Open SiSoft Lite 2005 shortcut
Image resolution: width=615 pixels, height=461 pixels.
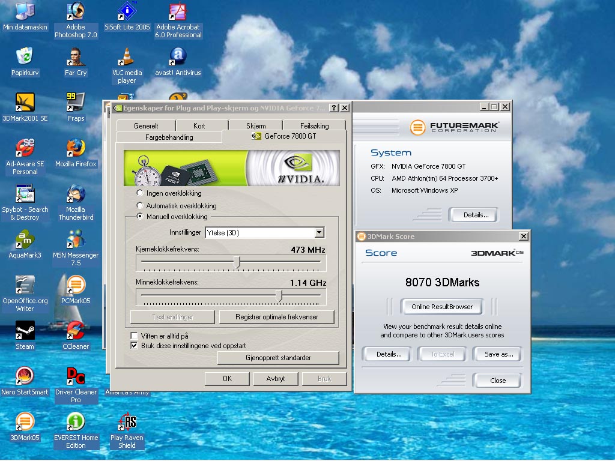coord(127,16)
